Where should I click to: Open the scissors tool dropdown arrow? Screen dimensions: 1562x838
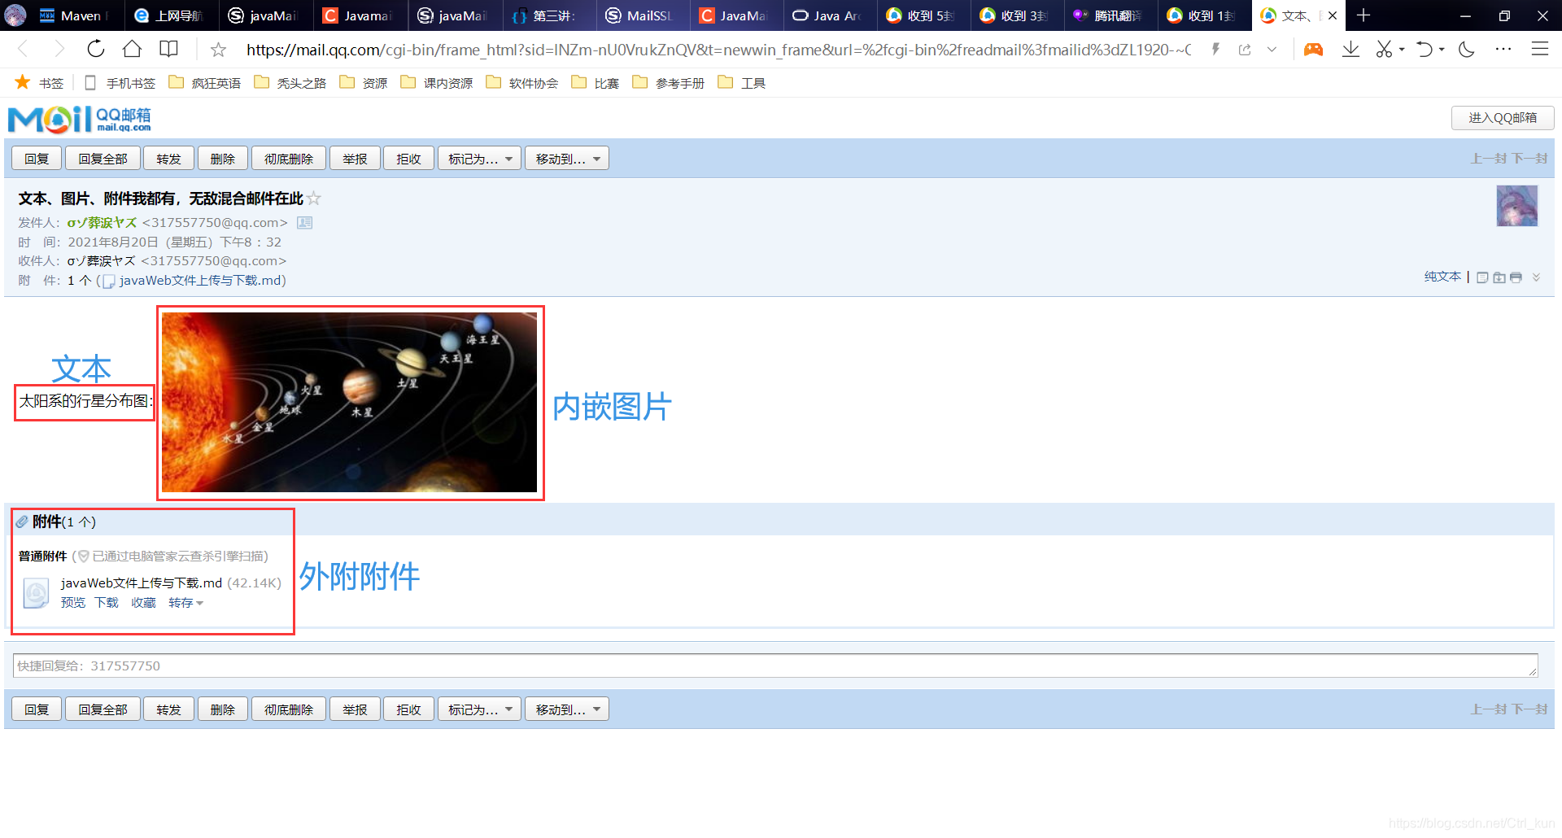pyautogui.click(x=1402, y=50)
